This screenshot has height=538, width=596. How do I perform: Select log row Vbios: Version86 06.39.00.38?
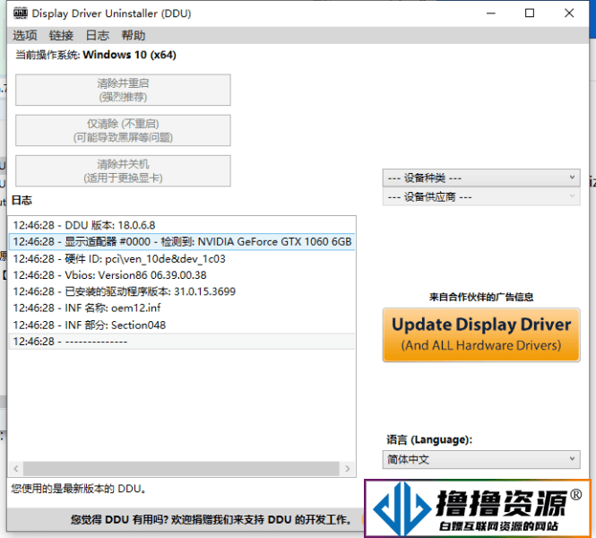pos(182,275)
